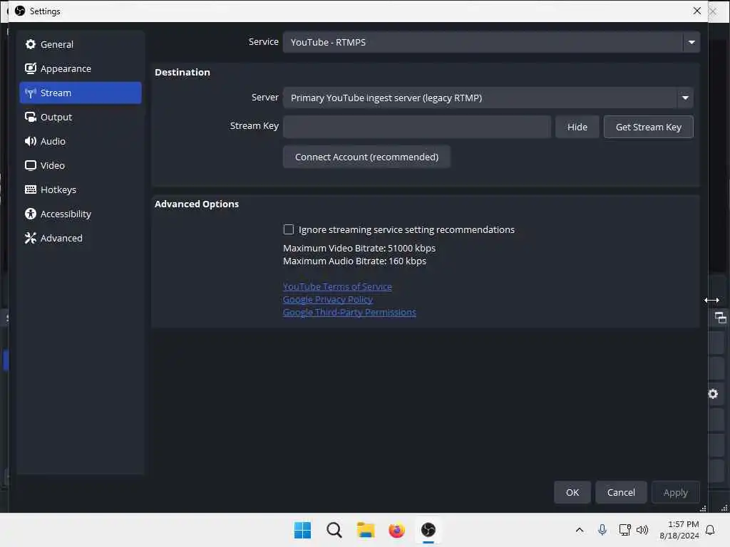730x547 pixels.
Task: Click the Get Stream Key button
Action: pyautogui.click(x=648, y=127)
